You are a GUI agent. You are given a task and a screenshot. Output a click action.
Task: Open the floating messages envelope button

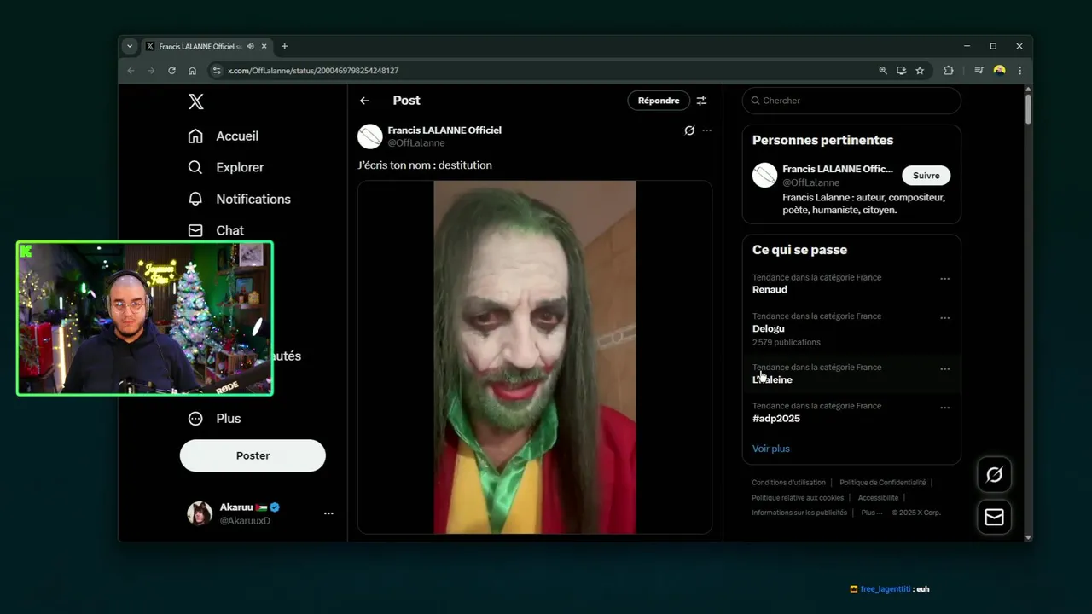pos(995,517)
